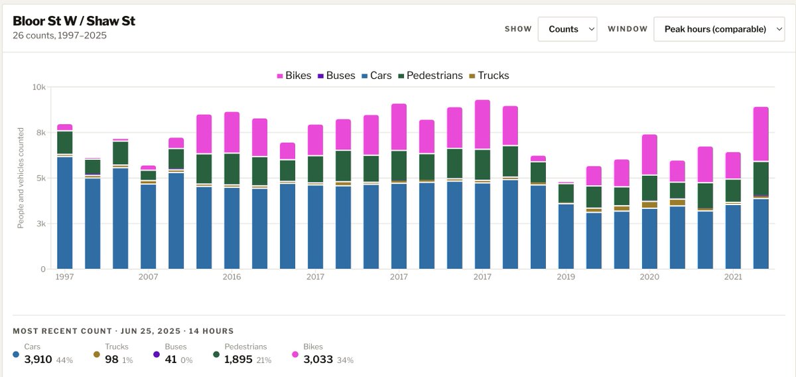Click the 1997 x-axis label
This screenshot has height=377, width=796.
click(64, 277)
